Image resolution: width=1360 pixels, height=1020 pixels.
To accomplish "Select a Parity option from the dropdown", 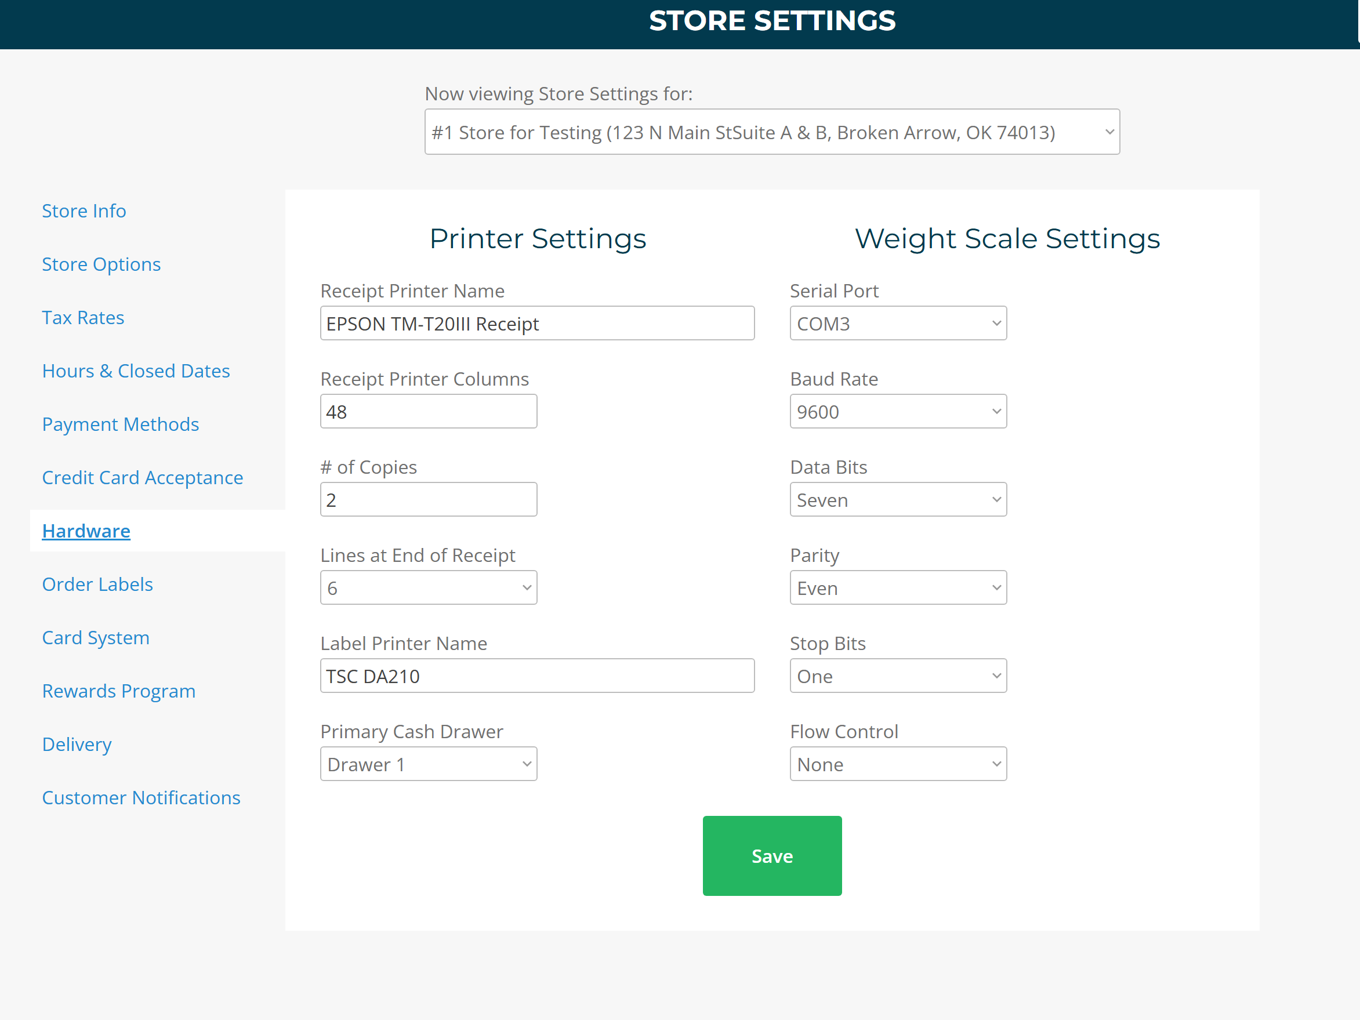I will coord(898,588).
